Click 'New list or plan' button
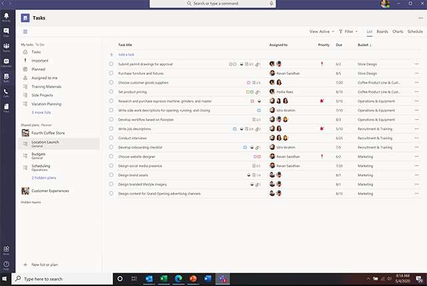The width and height of the screenshot is (427, 286). point(45,265)
